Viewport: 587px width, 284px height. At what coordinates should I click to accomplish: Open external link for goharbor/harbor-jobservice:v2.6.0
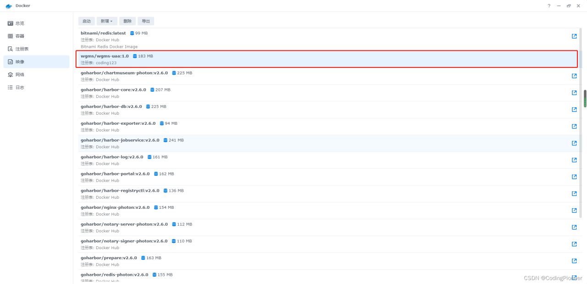click(574, 143)
